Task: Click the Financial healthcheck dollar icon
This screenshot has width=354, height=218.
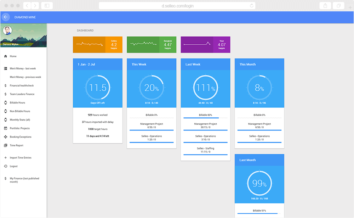Action: (x=6, y=86)
